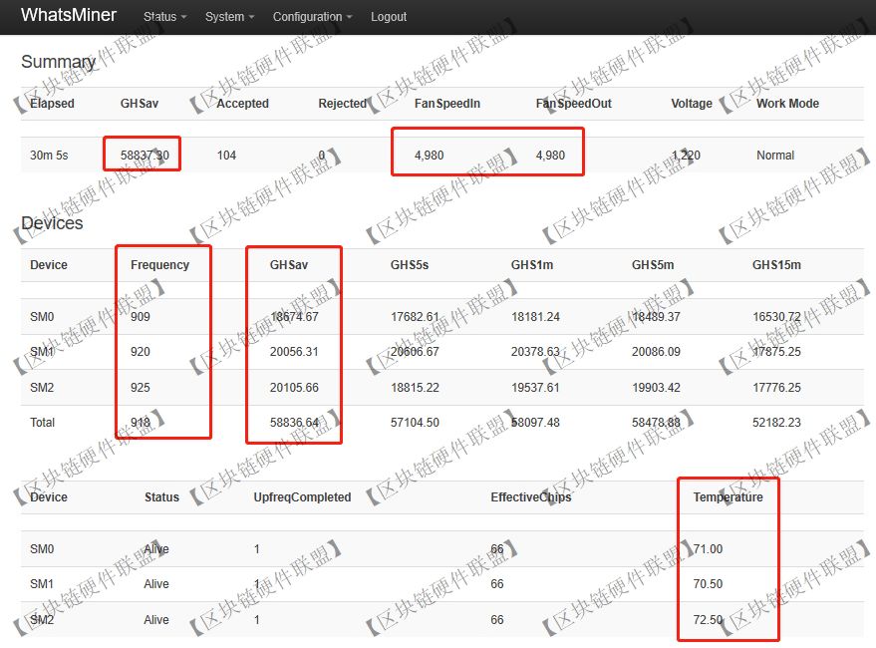
Task: Click the GHS15m column header
Action: click(x=776, y=265)
